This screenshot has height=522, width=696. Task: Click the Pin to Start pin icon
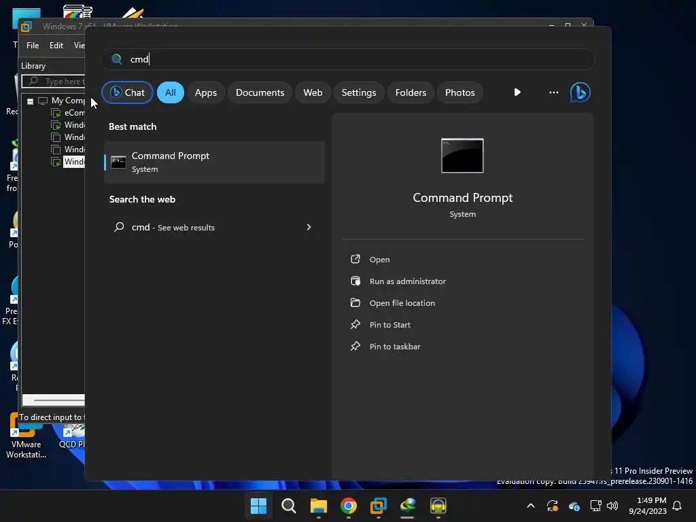click(355, 324)
